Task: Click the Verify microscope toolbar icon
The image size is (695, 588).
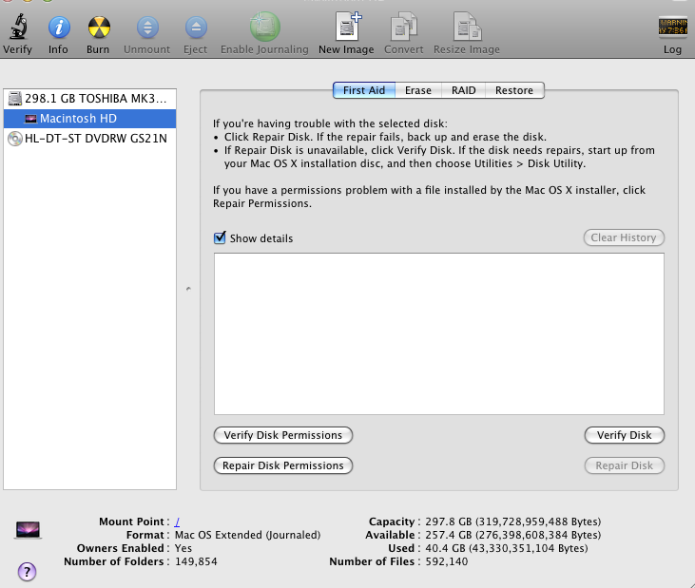Action: pos(18,27)
